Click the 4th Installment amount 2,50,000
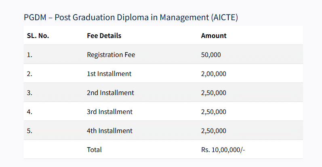322x167 pixels. point(213,131)
